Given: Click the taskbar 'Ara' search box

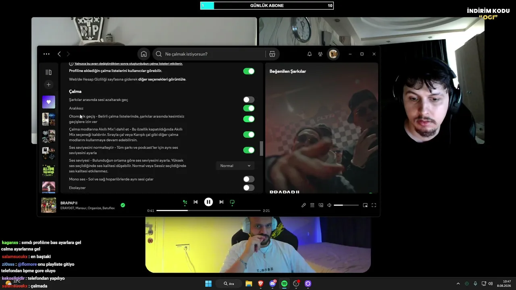Looking at the screenshot, I should coord(229,284).
